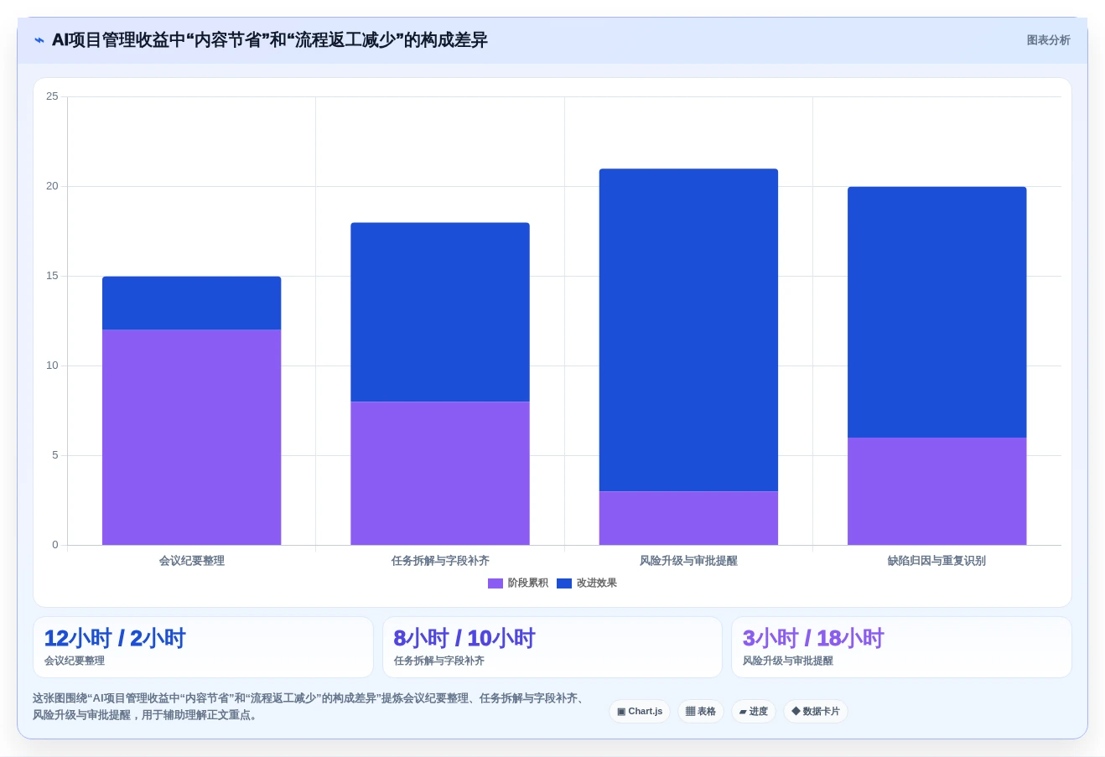This screenshot has width=1105, height=757.
Task: Click the lightning icon beside the chart title
Action: pyautogui.click(x=39, y=40)
